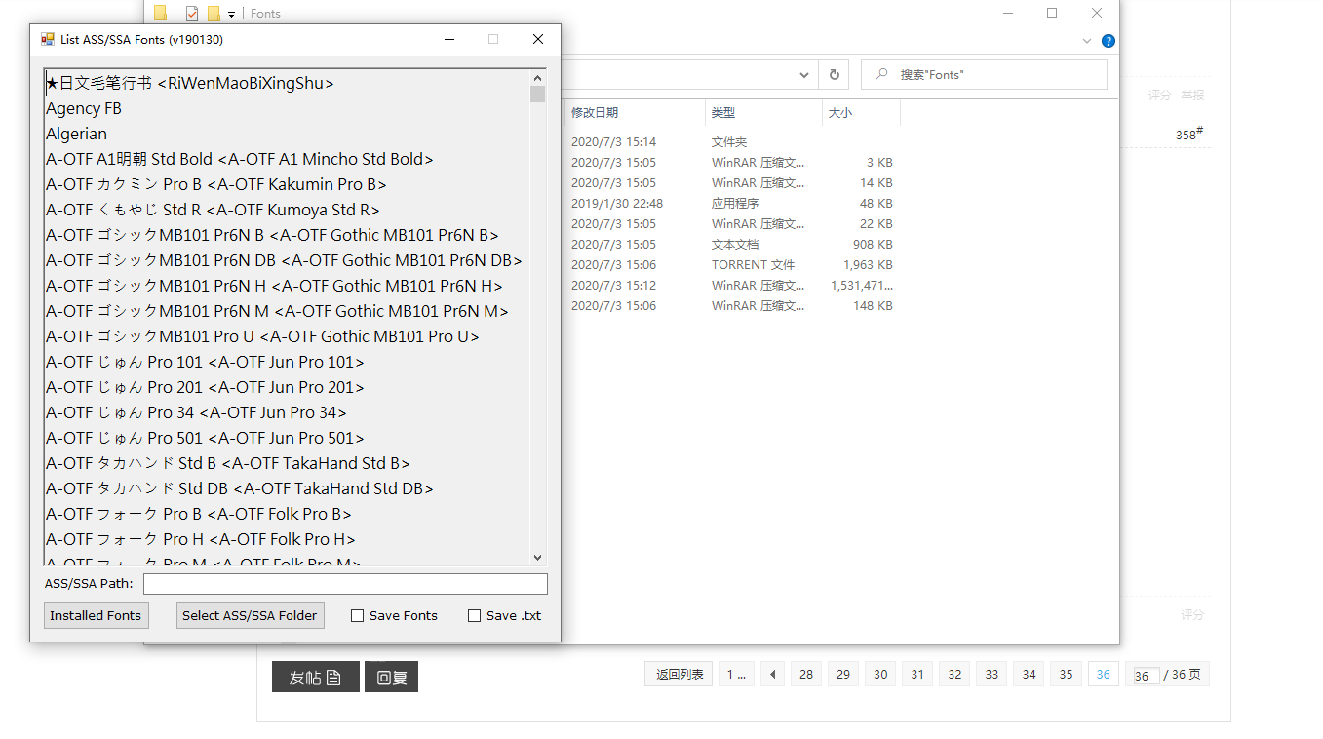The image size is (1323, 739).
Task: Click the properties checkmark icon in Explorer title bar
Action: 192,14
